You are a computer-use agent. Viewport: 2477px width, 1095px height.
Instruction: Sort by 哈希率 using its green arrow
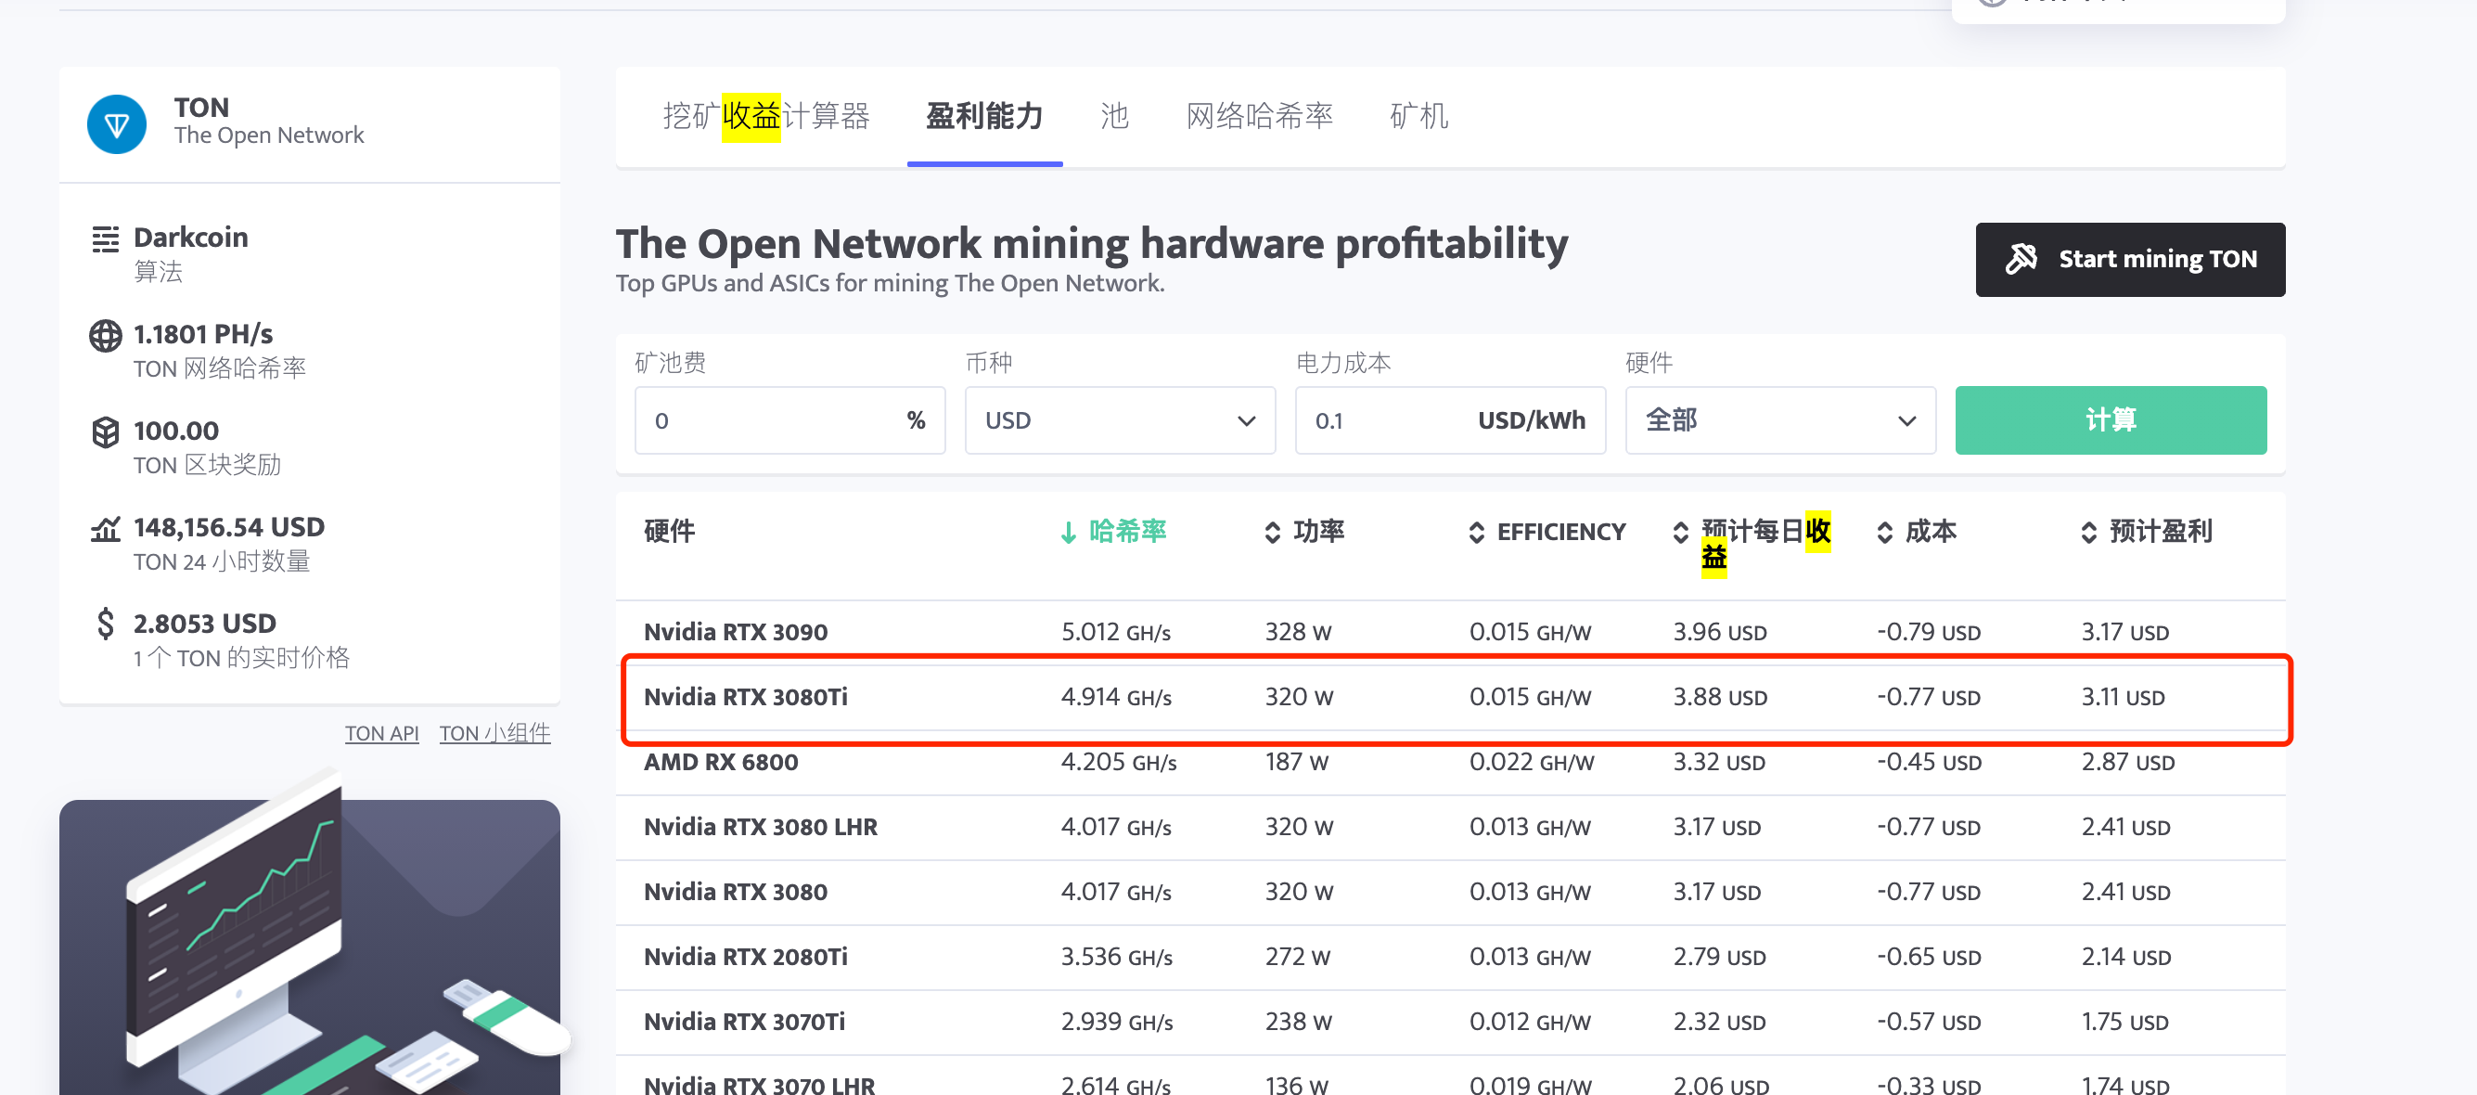point(1068,532)
